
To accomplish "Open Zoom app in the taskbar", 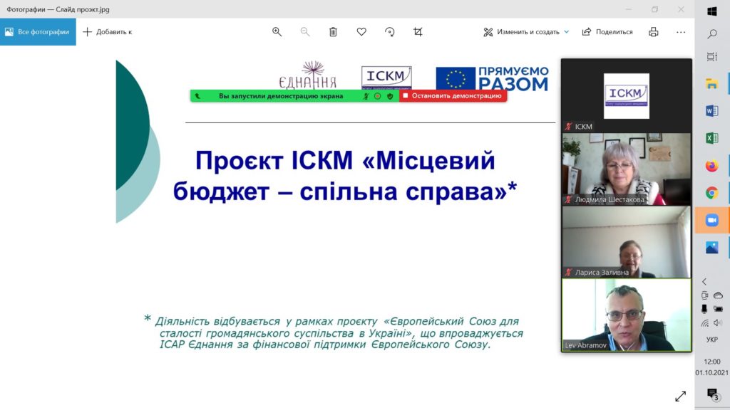I will tap(711, 221).
